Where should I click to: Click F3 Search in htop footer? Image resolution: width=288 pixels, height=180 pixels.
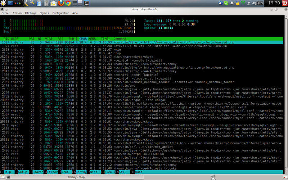36,172
